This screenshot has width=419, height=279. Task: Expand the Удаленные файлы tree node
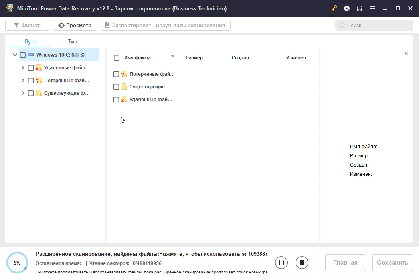23,68
